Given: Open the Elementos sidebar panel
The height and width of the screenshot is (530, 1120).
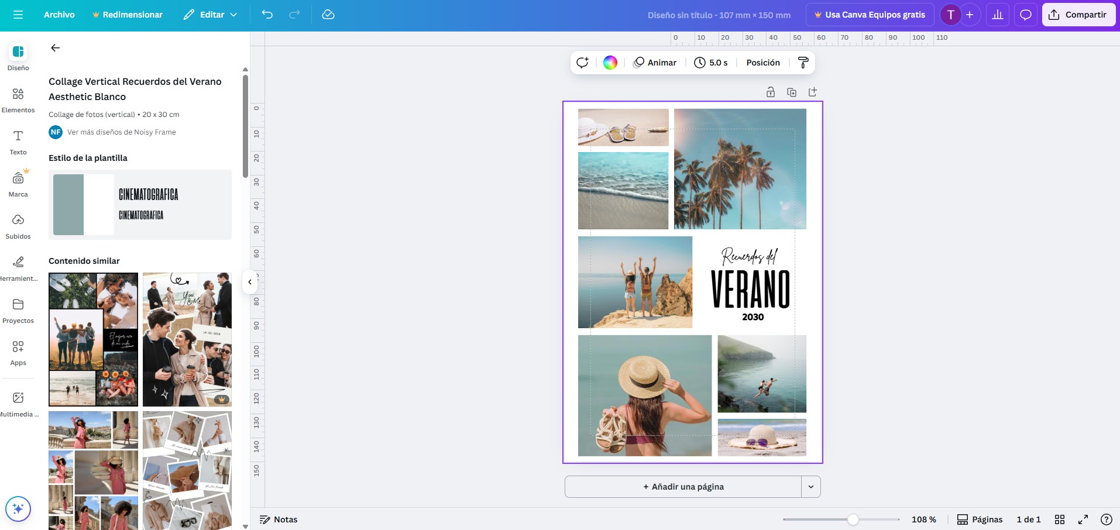Looking at the screenshot, I should (x=18, y=100).
